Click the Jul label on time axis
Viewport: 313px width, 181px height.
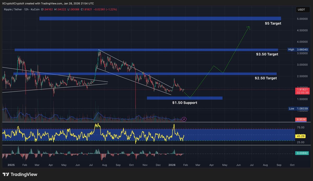(x=91, y=165)
